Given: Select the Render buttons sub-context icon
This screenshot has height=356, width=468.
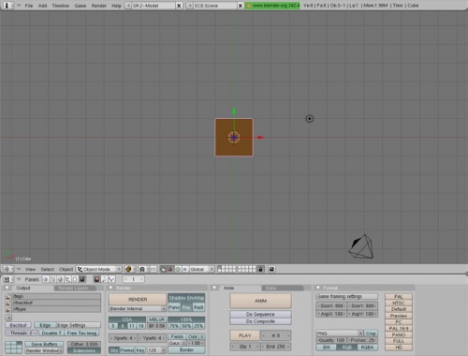Looking at the screenshot, I should (x=96, y=279).
